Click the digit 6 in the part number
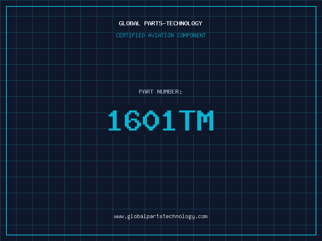322x241 pixels. 134,120
